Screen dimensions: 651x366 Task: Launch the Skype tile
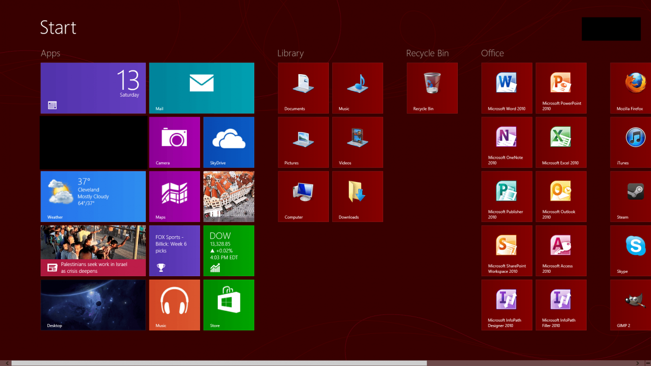pyautogui.click(x=631, y=251)
